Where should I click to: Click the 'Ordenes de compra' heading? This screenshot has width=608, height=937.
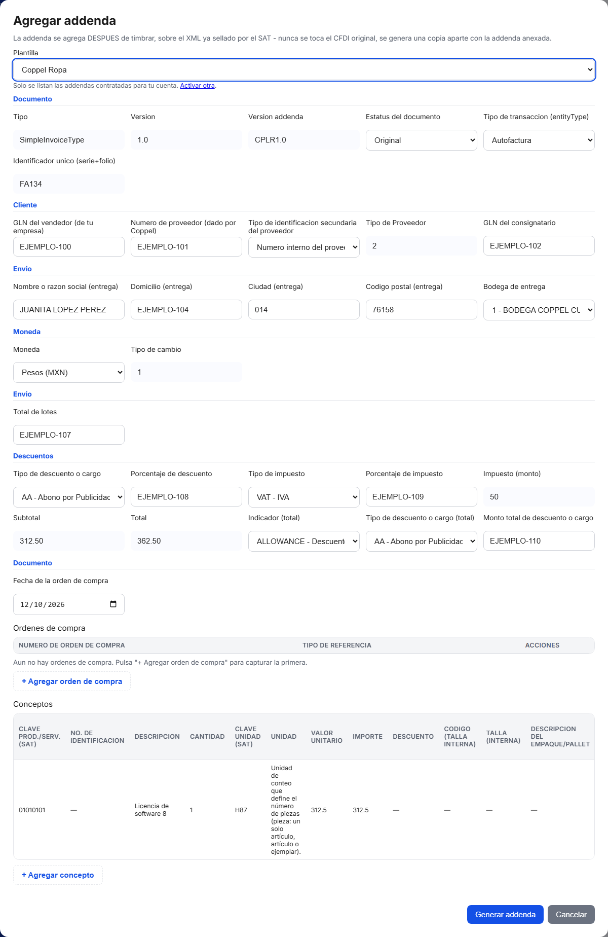49,628
